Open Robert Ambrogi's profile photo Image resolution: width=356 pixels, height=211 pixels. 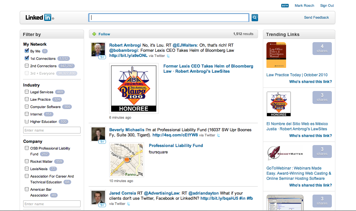(x=98, y=50)
